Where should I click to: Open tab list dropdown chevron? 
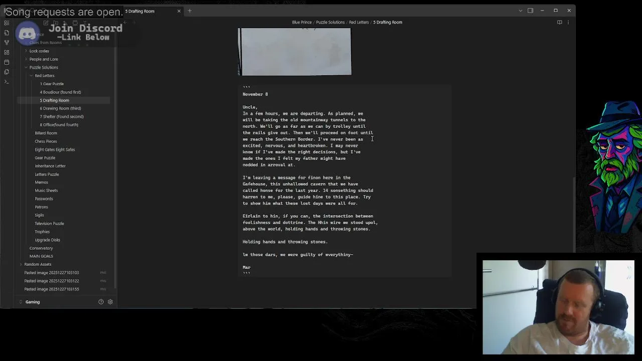click(520, 11)
